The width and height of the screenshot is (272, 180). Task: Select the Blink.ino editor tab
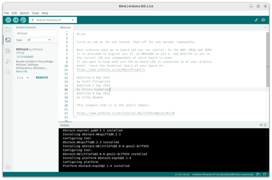[65, 28]
